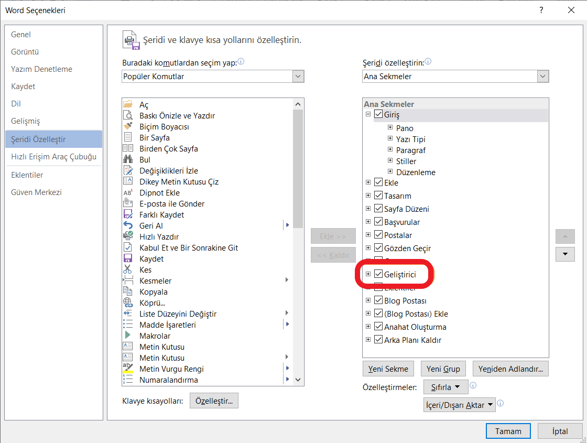587x443 pixels.
Task: Click the Numaralandırma list icon
Action: [128, 380]
